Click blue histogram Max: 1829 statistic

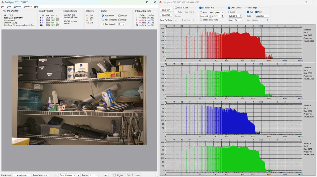click(307, 111)
